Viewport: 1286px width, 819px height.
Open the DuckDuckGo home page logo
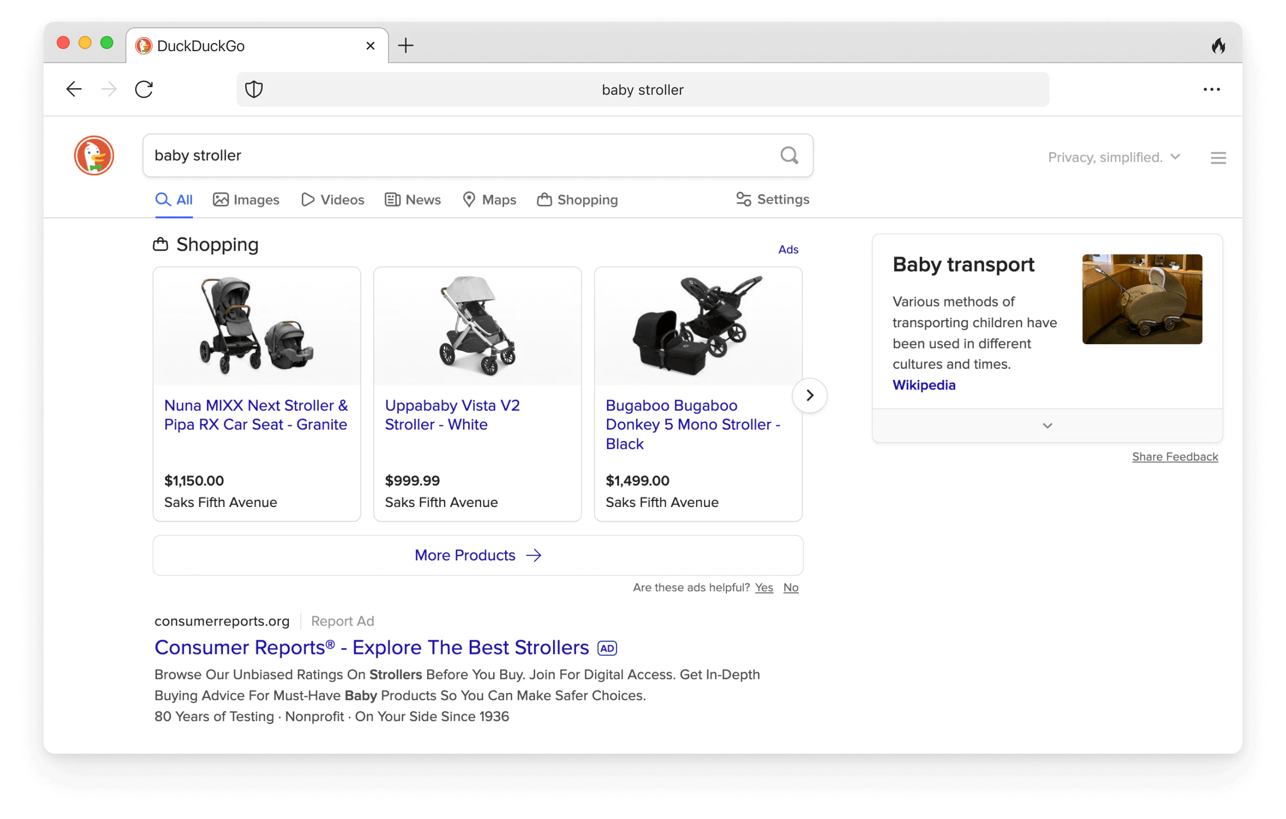coord(93,156)
